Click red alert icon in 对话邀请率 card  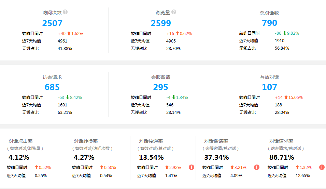click(x=257, y=167)
